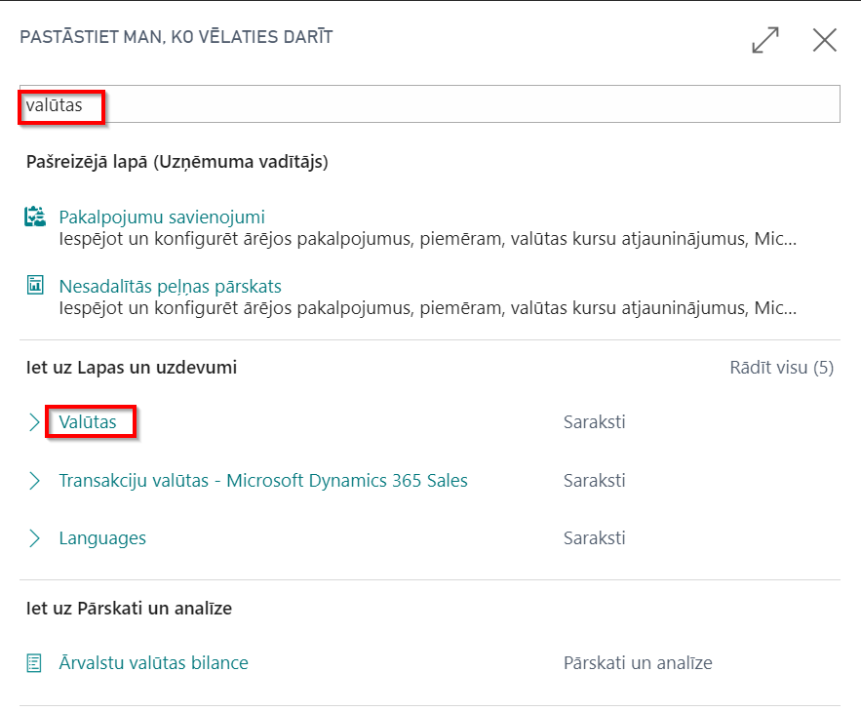Close the Tell Me search dialog
The image size is (861, 712).
pos(824,40)
